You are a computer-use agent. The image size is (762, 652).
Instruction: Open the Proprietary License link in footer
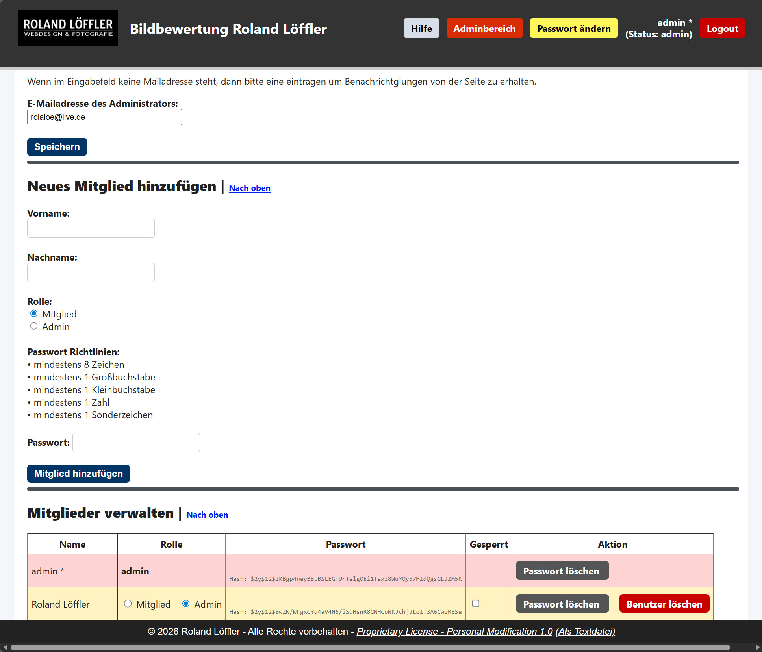tap(454, 632)
